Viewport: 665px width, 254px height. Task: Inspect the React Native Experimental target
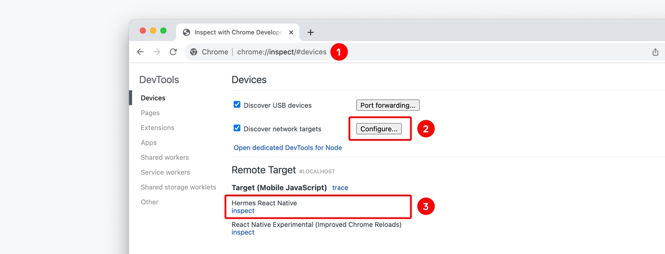pos(243,232)
